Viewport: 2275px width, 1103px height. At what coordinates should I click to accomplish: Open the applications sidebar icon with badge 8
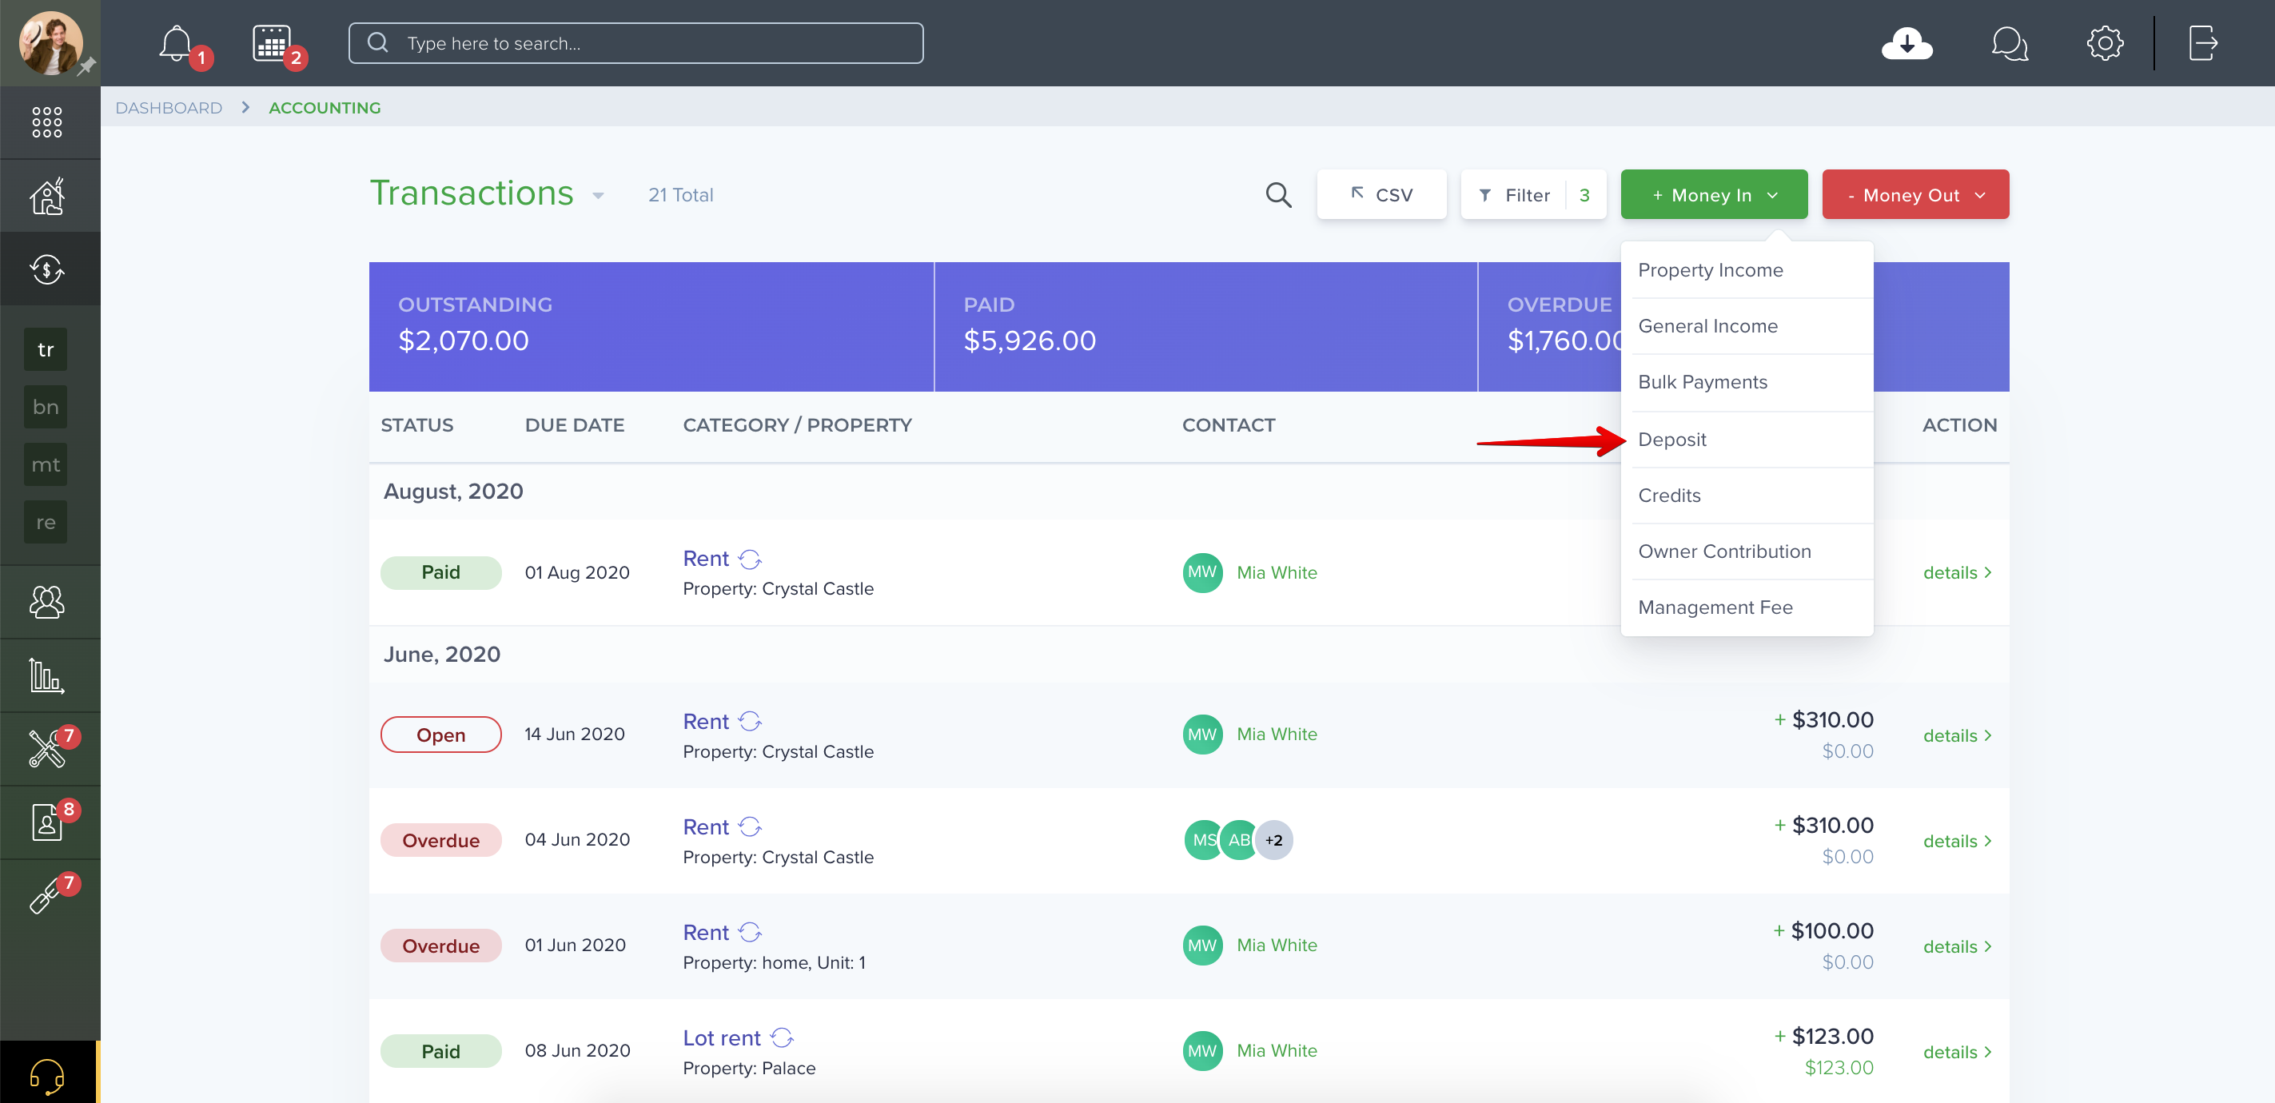coord(47,822)
